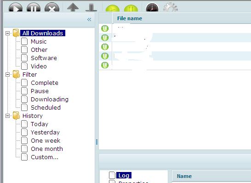Filter by Pause status
This screenshot has height=183, width=251.
[40, 91]
